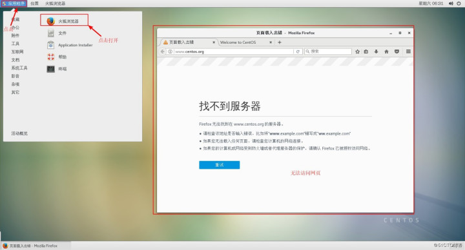Click the search magnifier icon
Image resolution: width=465 pixels, height=250 pixels.
click(x=307, y=52)
